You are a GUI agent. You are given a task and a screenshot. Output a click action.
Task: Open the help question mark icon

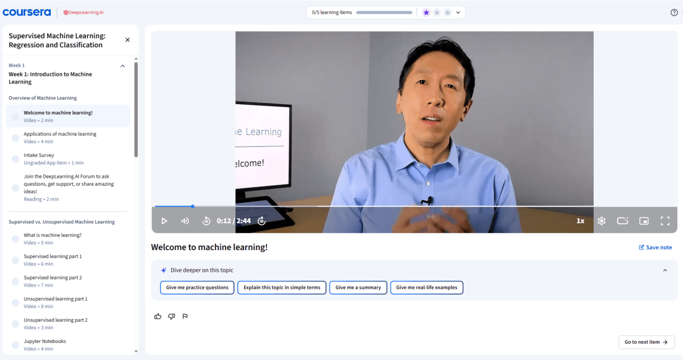point(674,13)
